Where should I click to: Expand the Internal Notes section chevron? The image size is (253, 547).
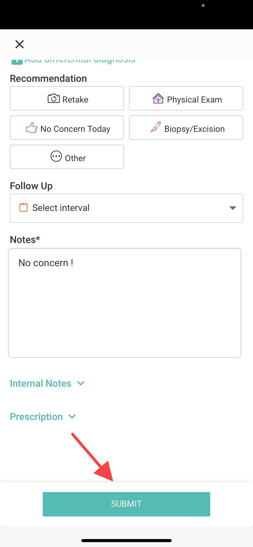pos(81,383)
